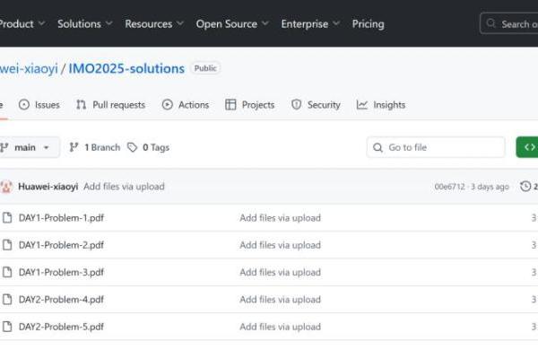The image size is (538, 359).
Task: Expand the Solutions dropdown
Action: pos(85,24)
